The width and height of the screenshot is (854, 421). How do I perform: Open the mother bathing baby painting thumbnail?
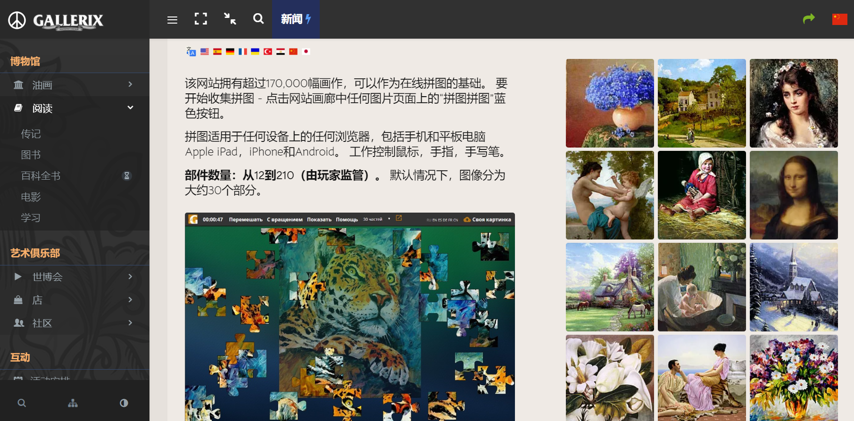702,287
